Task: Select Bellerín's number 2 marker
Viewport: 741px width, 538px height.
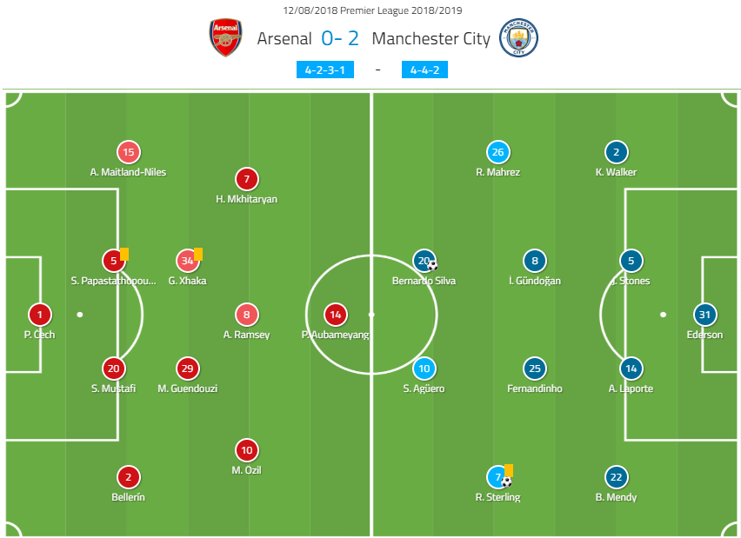Action: click(129, 477)
